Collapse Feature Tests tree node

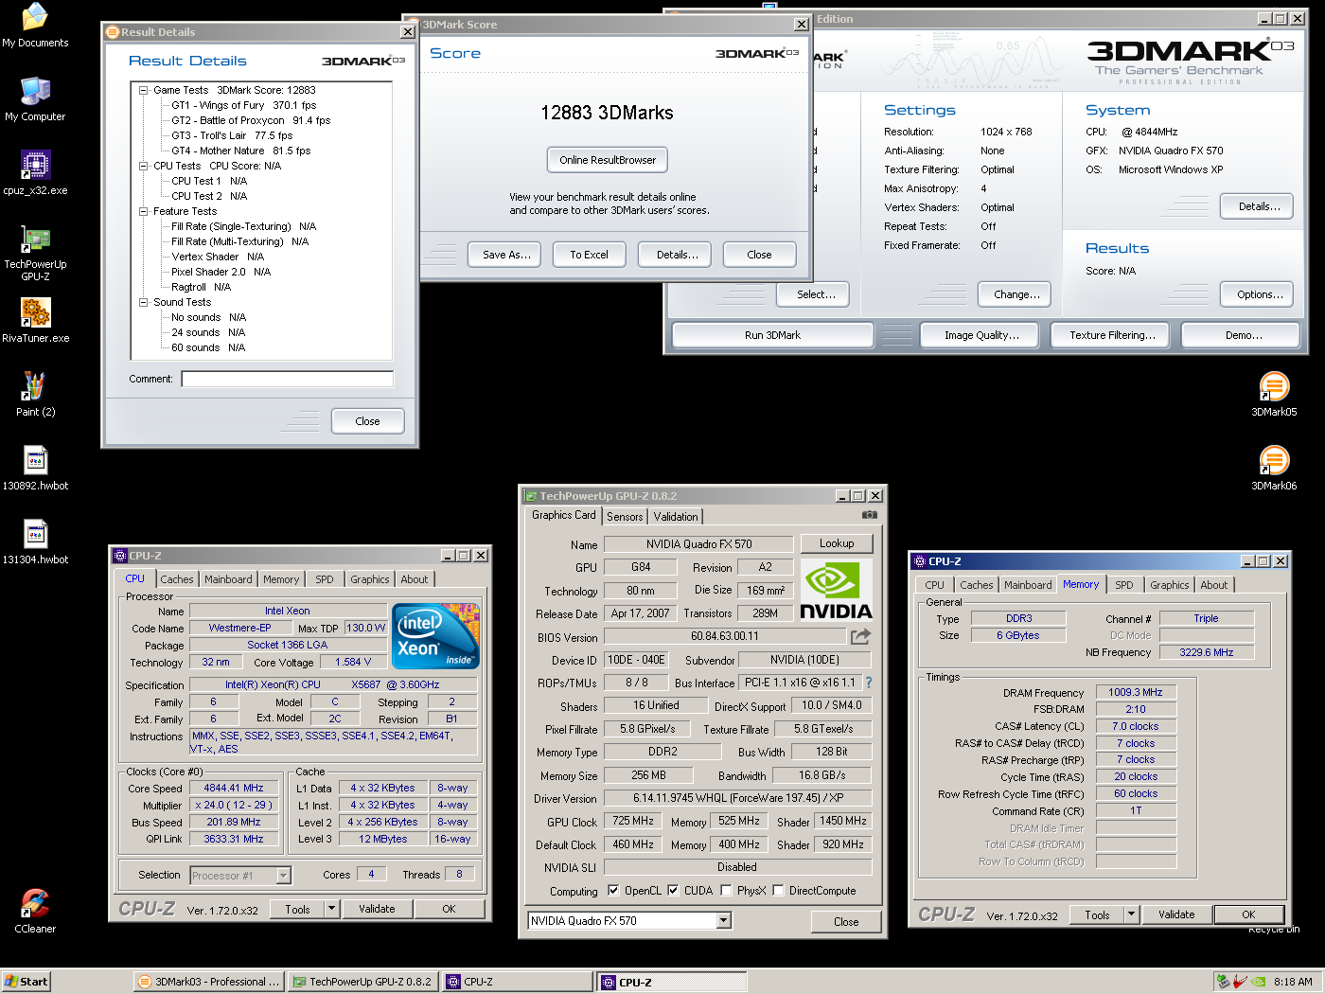pos(144,211)
